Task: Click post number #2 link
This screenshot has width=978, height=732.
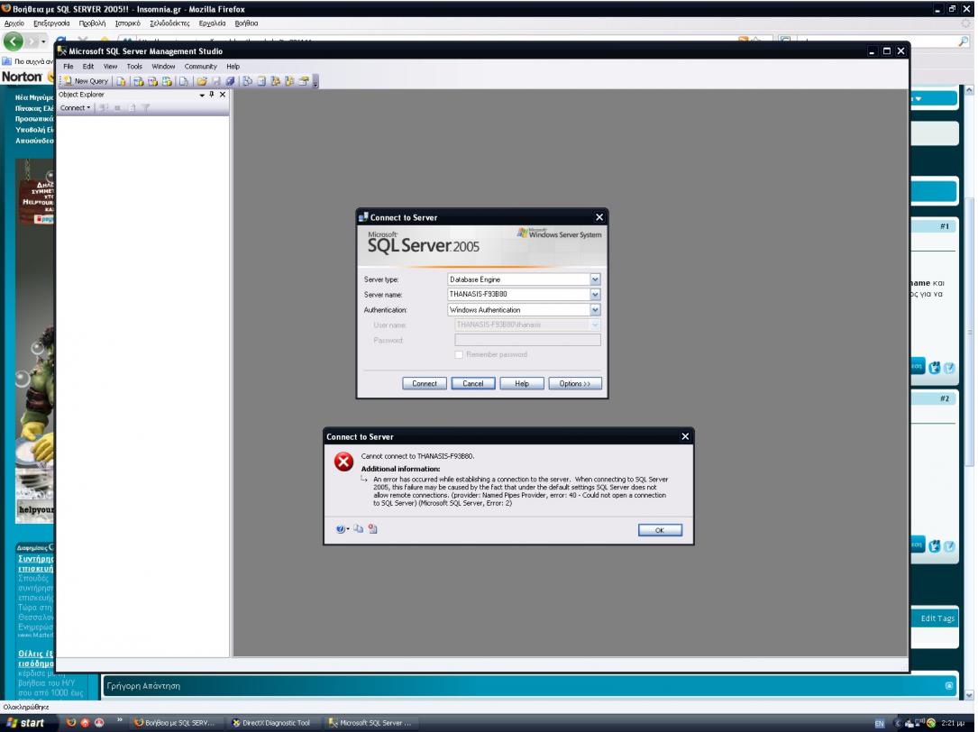Action: click(945, 398)
